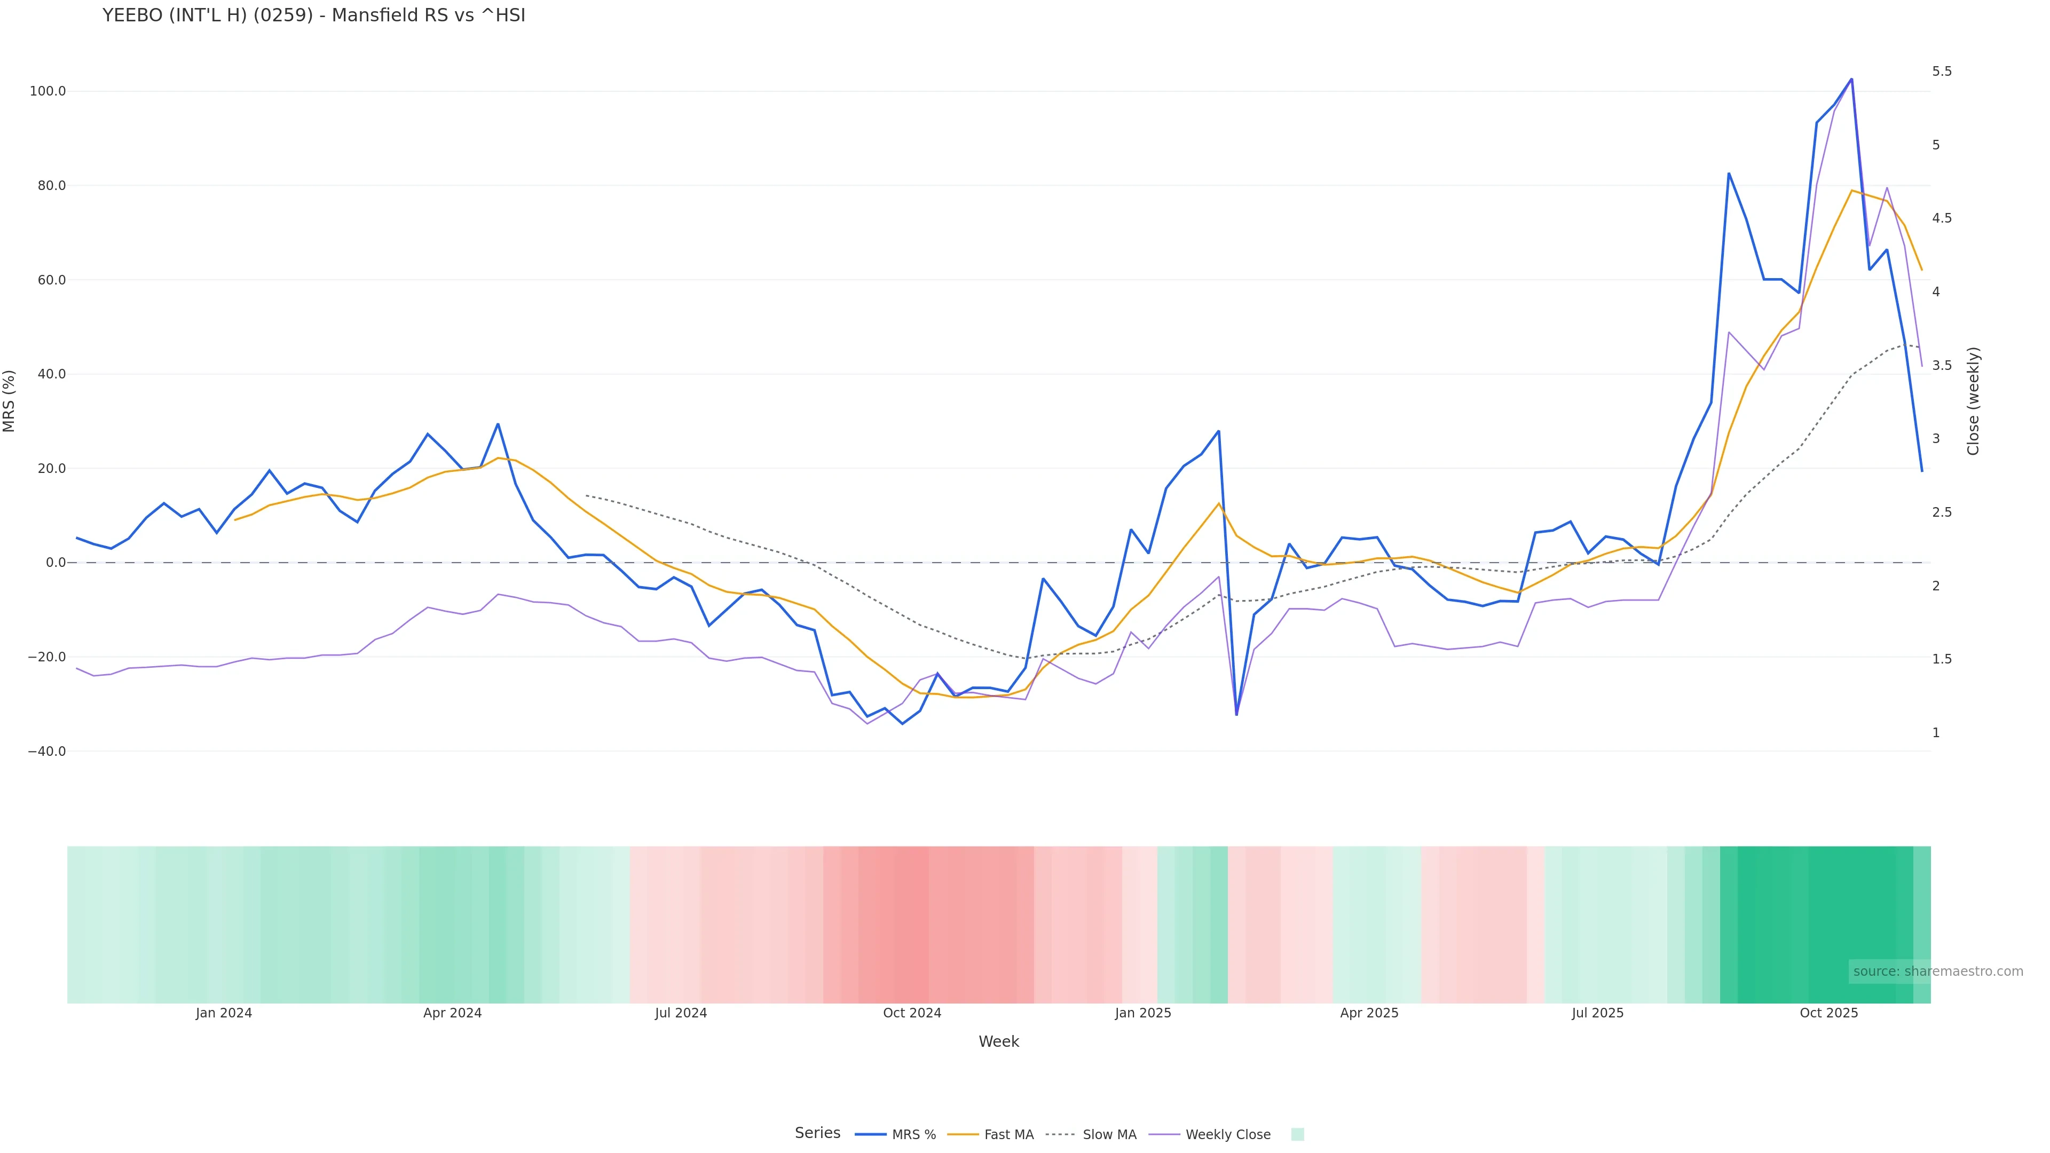This screenshot has width=2050, height=1153.
Task: Click the 'Jan 2024' x-axis tick label
Action: [224, 1013]
